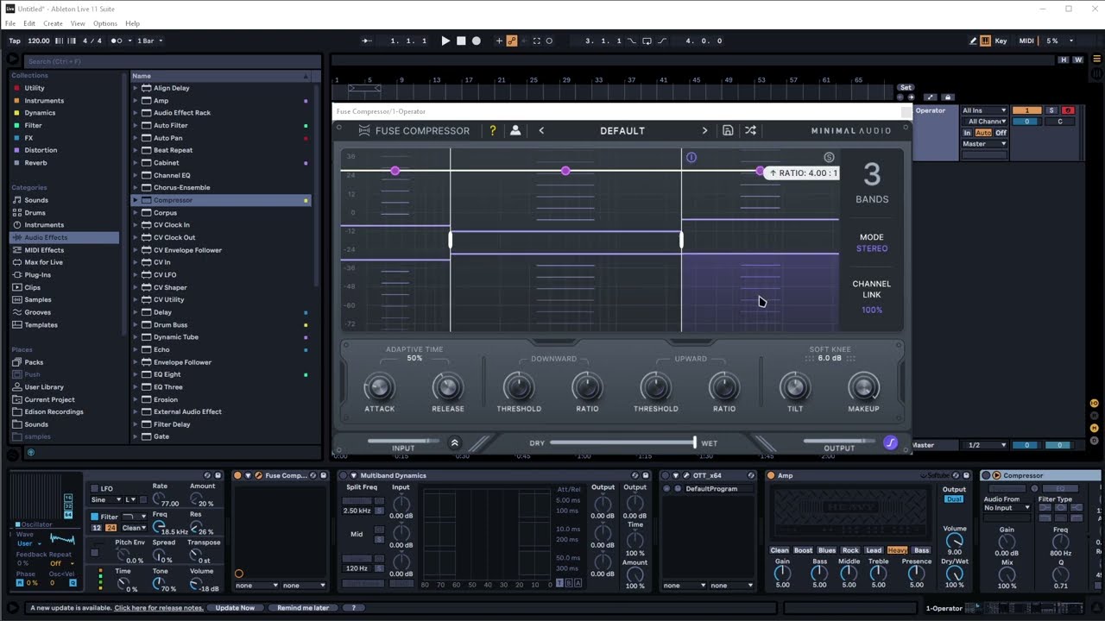Open the View menu
The image size is (1105, 621).
[78, 23]
